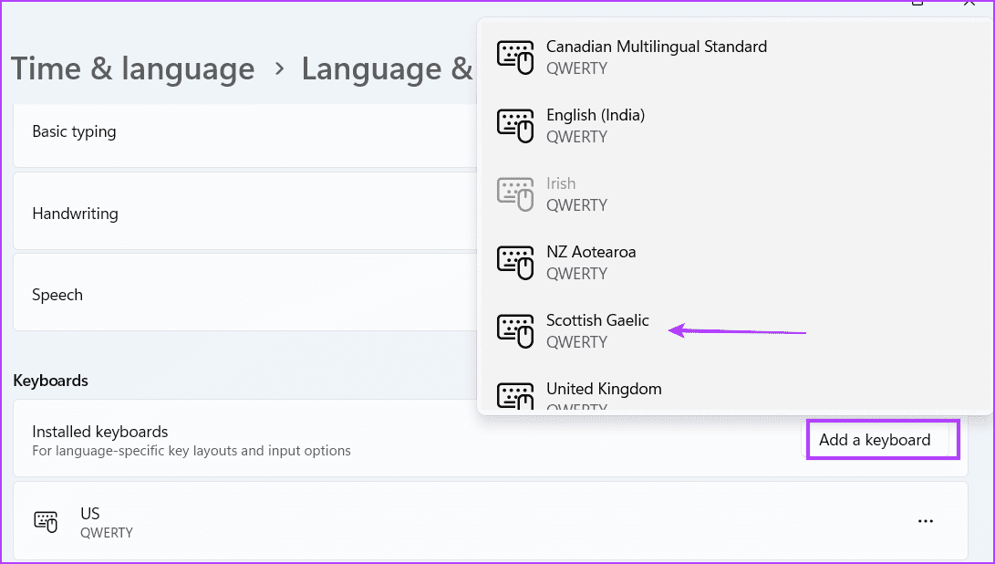Click the English (India) keyboard icon
Viewport: 995px width, 564px height.
[514, 126]
